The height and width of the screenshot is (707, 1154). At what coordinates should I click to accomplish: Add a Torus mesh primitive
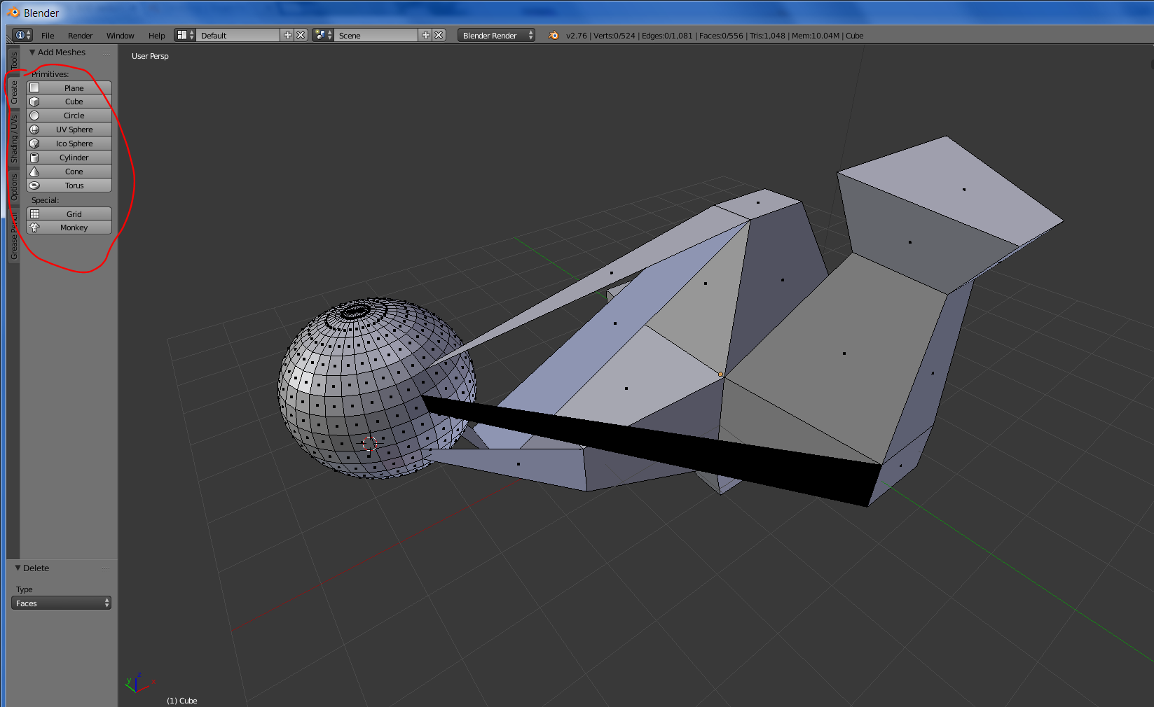click(69, 185)
